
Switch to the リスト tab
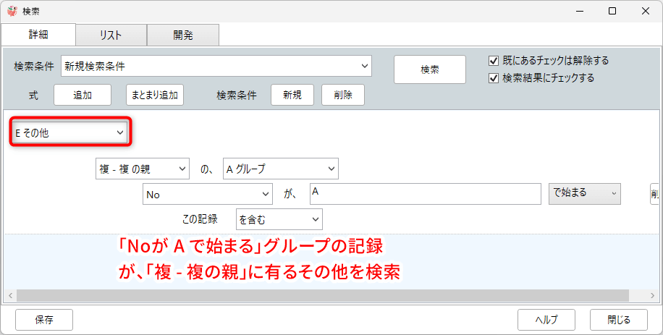111,35
